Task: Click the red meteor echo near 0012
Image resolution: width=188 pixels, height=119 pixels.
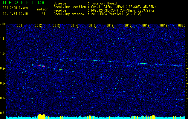Action: (41, 66)
